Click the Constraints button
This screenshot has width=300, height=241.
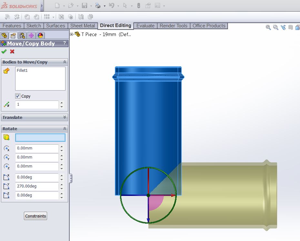[x=35, y=216]
